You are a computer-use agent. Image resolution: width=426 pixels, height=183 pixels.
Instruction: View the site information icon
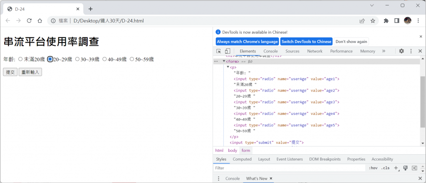[x=53, y=21]
